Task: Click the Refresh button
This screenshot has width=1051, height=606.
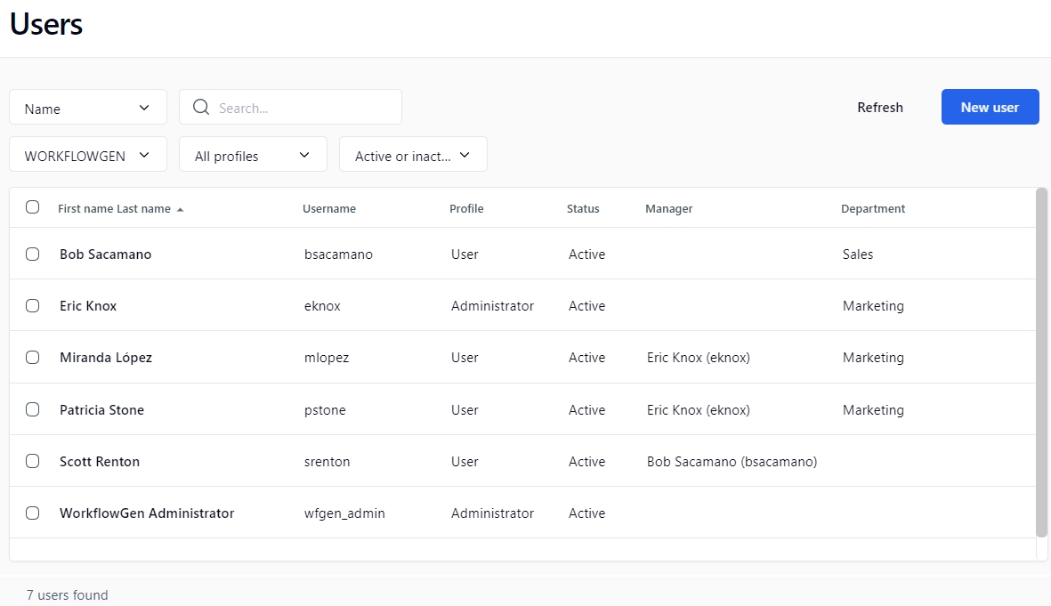Action: click(880, 108)
